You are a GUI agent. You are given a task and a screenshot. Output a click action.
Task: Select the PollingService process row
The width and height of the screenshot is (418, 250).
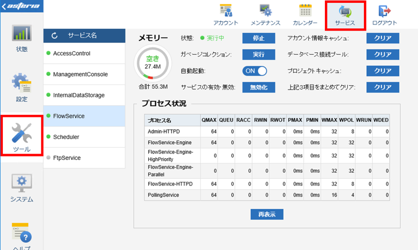267,195
